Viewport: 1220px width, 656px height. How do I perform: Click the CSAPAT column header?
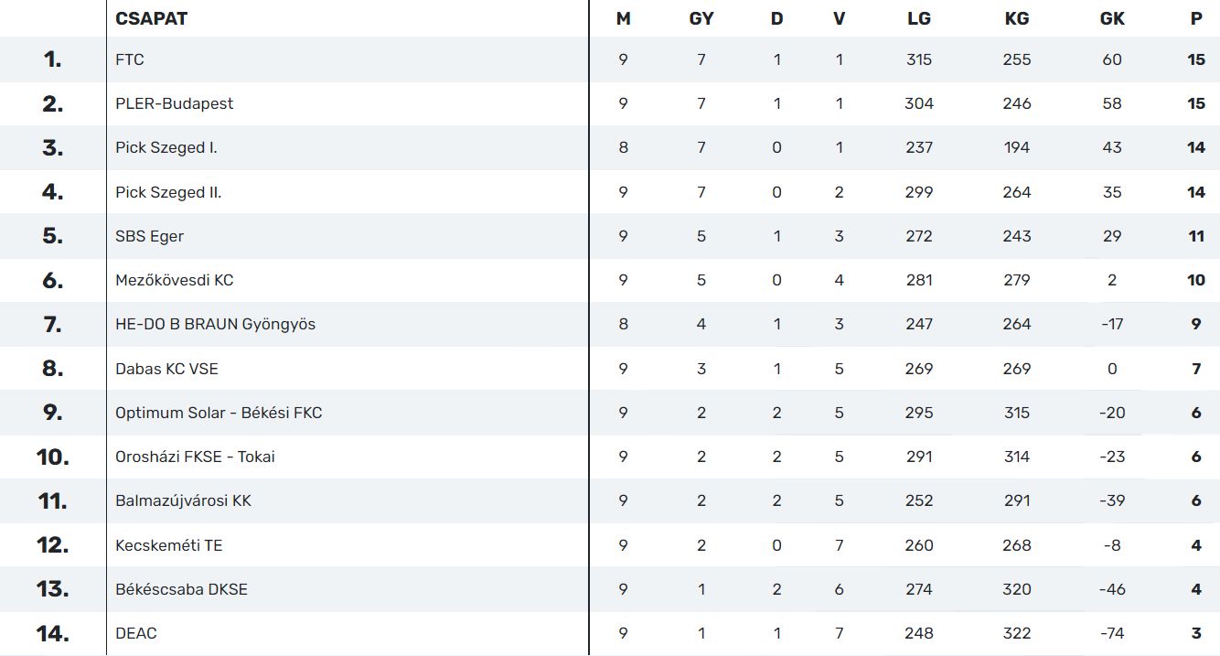[x=151, y=18]
